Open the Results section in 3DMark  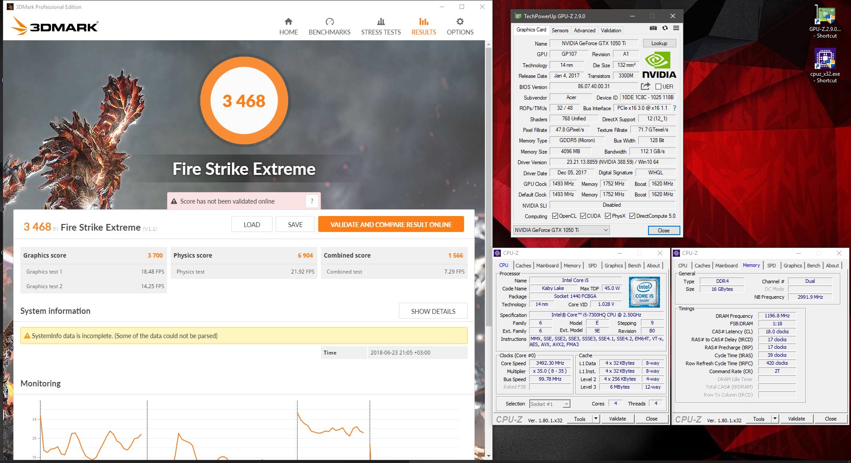click(424, 27)
